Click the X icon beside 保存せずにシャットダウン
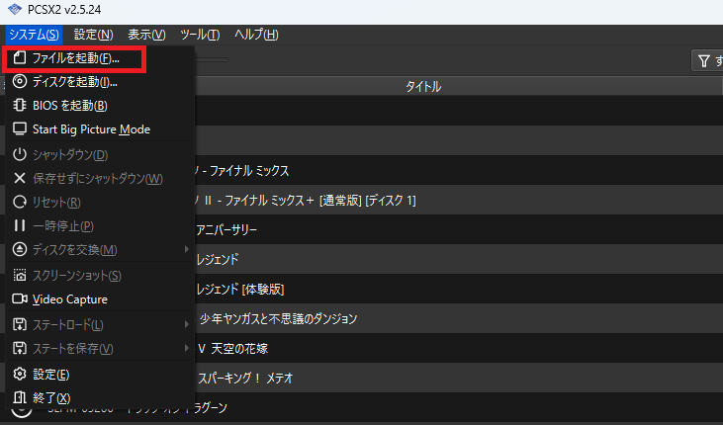 click(x=20, y=178)
